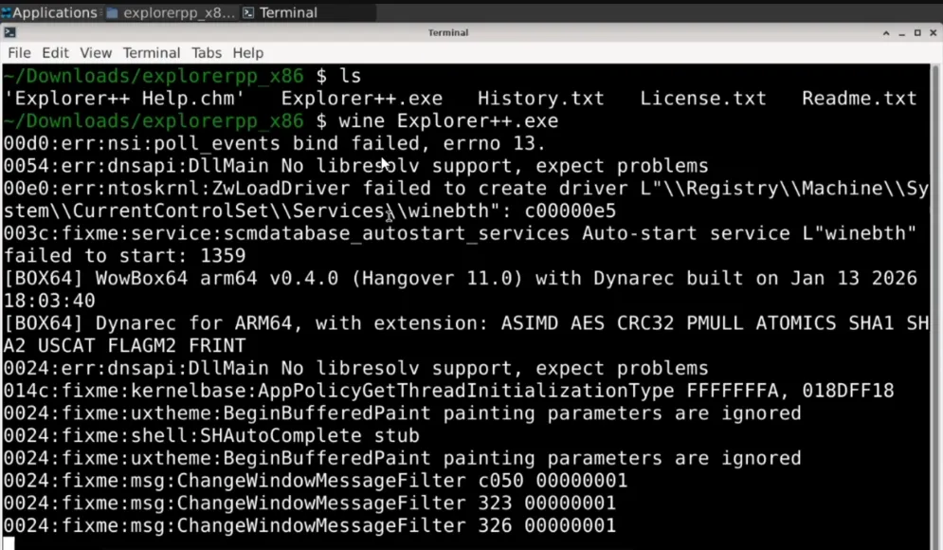
Task: Click the WowBox64 arm64 v0.4.0 version line
Action: 460,289
